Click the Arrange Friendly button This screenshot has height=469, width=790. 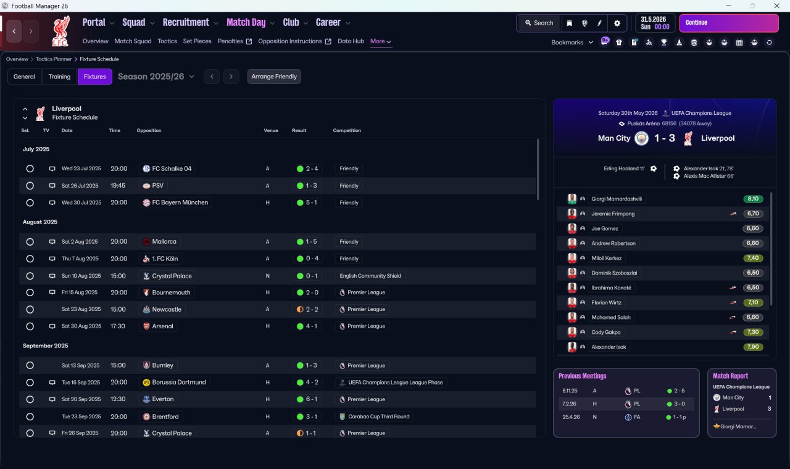tap(274, 77)
